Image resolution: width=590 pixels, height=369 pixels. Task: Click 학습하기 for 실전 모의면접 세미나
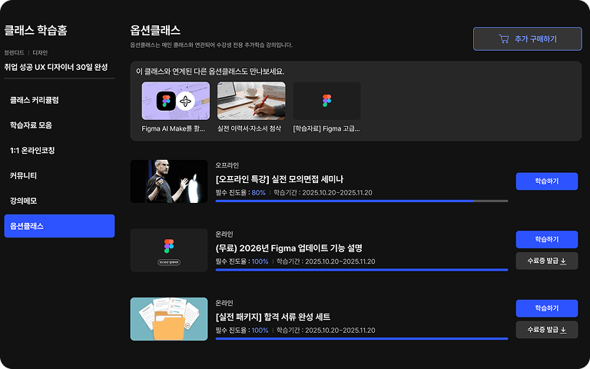tap(547, 181)
